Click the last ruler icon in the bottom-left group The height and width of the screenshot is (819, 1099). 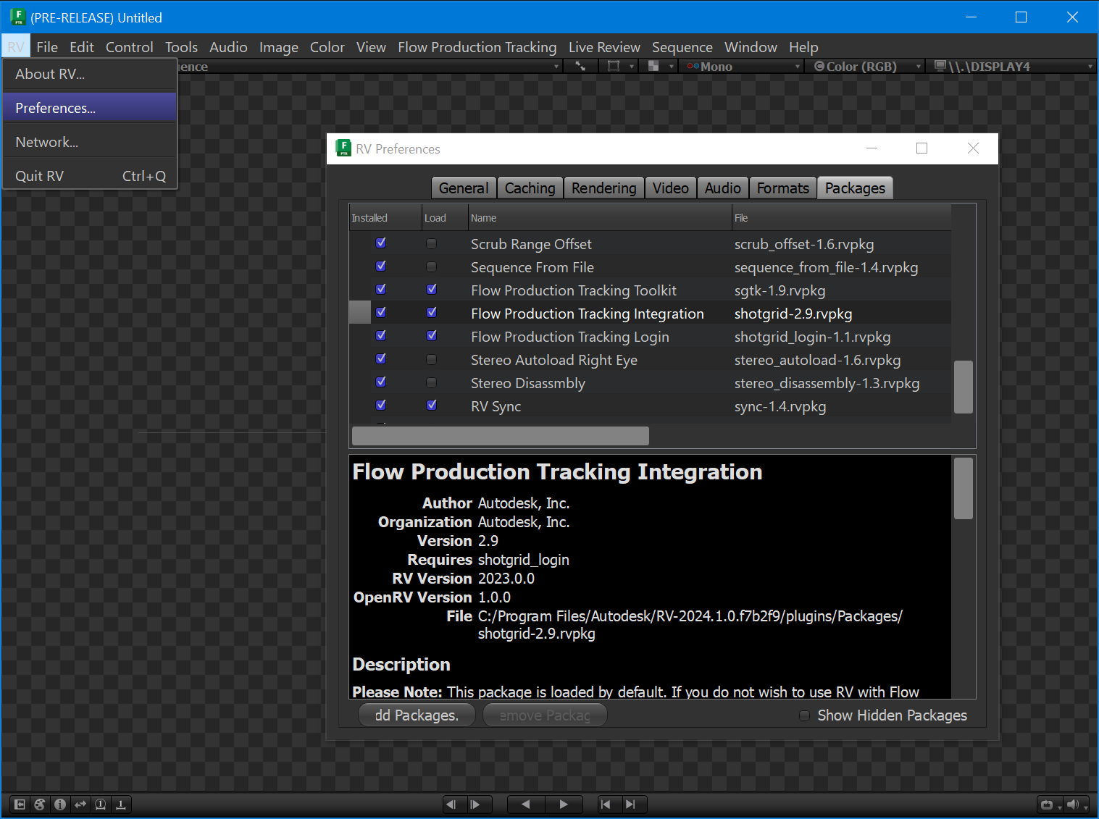click(121, 804)
